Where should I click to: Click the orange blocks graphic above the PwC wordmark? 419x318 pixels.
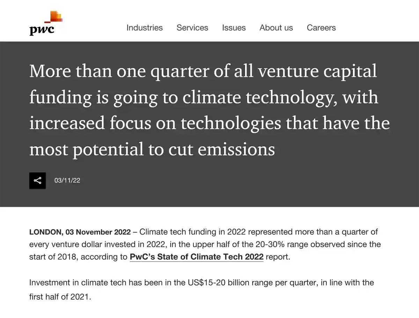56,16
